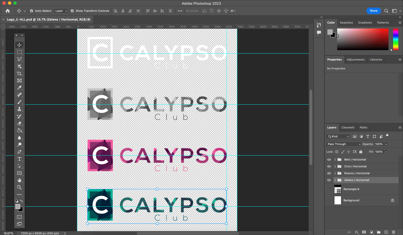Viewport: 403px width, 235px height.
Task: Create a new group with folder icon
Action: click(x=379, y=232)
